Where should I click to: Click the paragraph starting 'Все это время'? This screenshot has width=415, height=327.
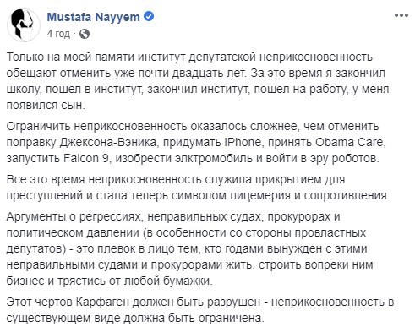(198, 188)
